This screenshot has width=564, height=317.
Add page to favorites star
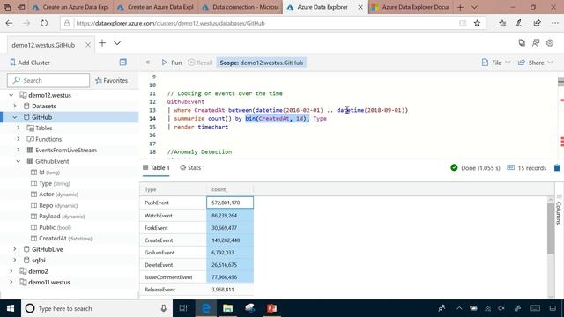477,23
